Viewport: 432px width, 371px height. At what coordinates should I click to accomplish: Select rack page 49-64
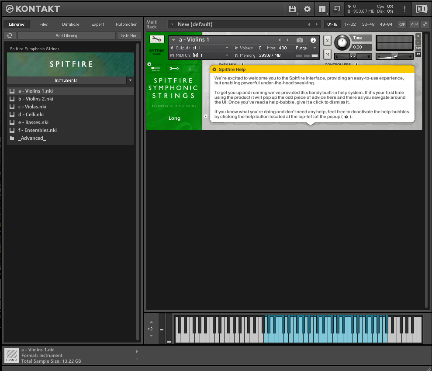pyautogui.click(x=386, y=24)
